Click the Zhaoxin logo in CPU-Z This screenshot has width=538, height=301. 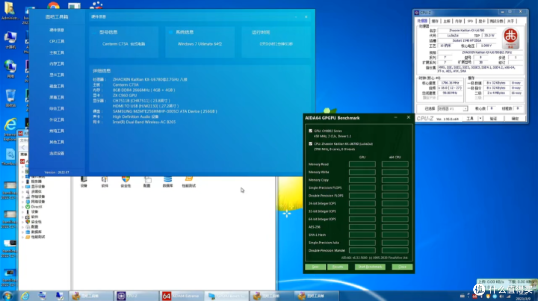coord(511,39)
